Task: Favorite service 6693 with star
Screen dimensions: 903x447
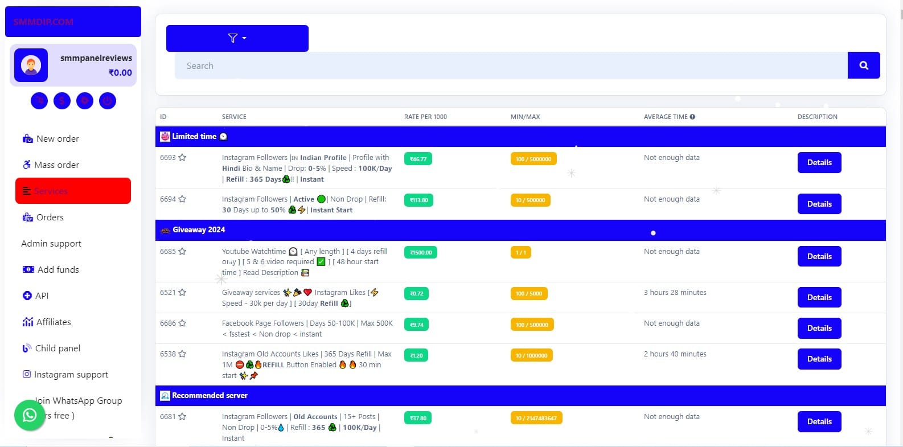Action: (x=182, y=158)
